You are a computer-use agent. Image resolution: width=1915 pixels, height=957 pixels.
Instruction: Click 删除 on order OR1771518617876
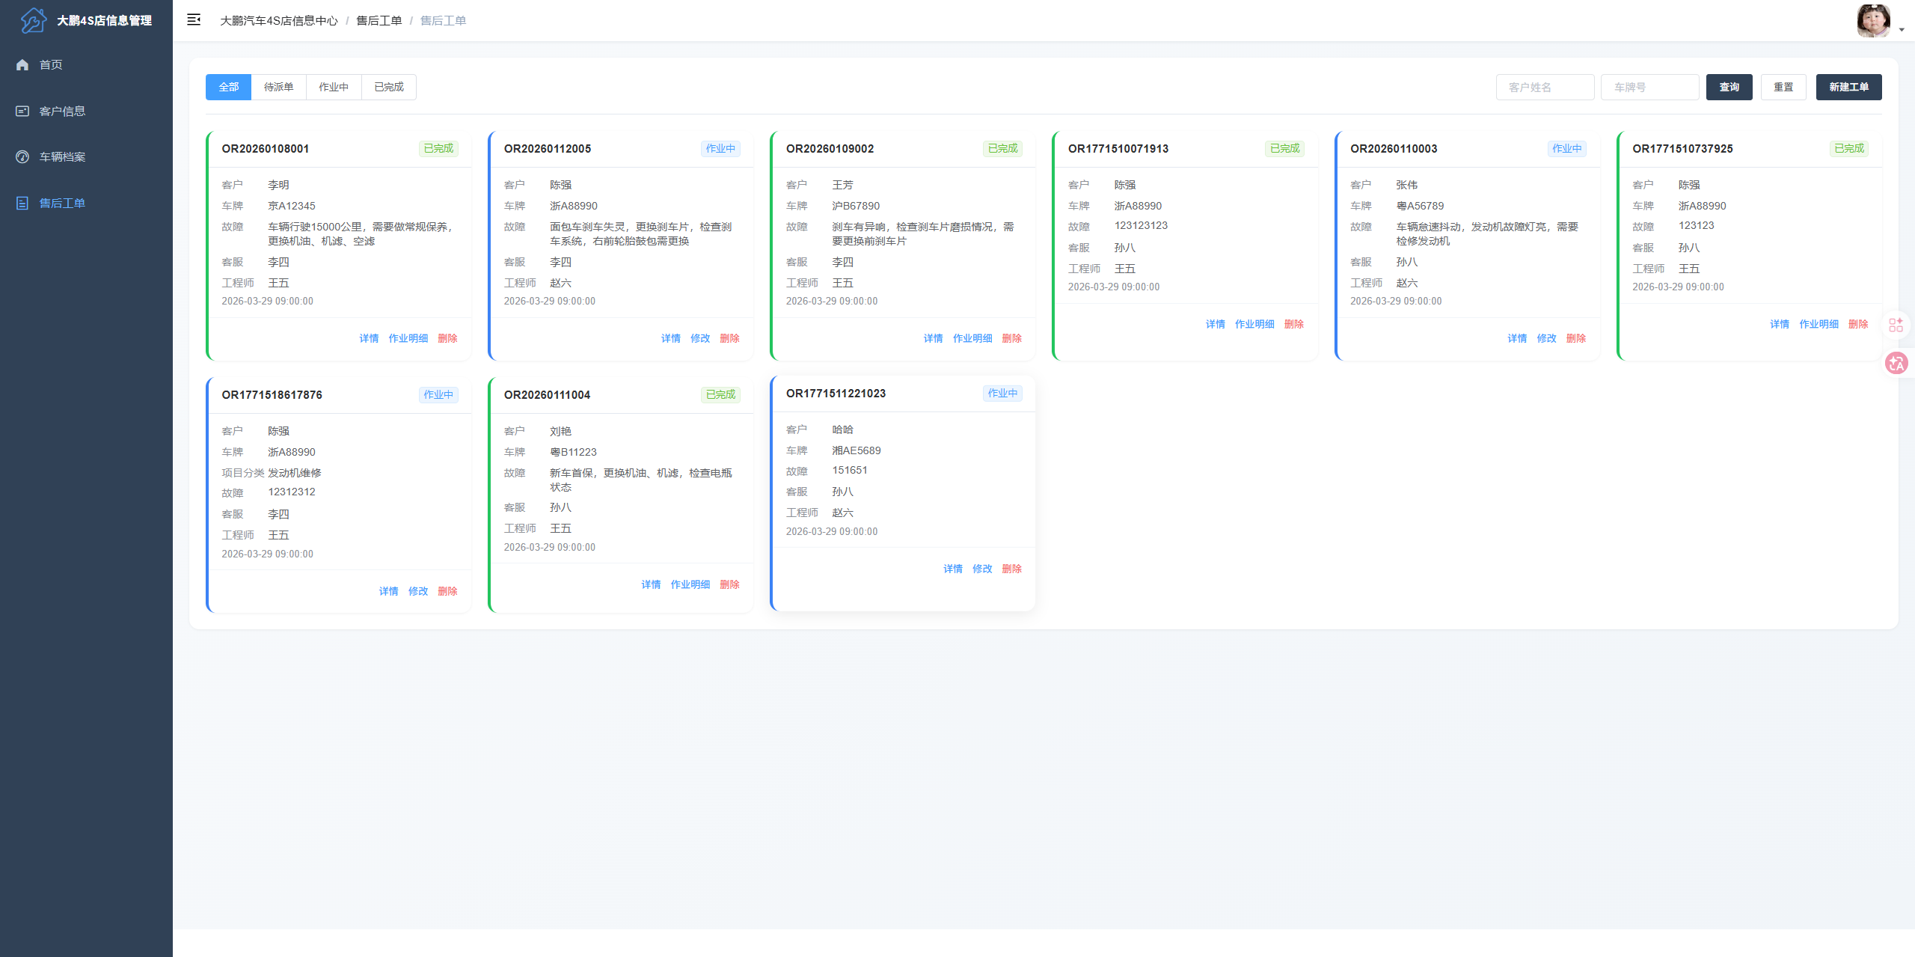coord(447,591)
